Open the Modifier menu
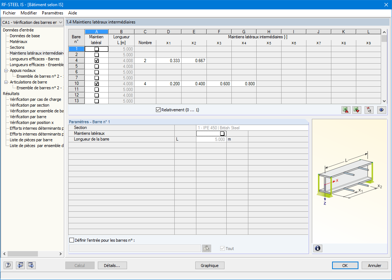 [29, 13]
